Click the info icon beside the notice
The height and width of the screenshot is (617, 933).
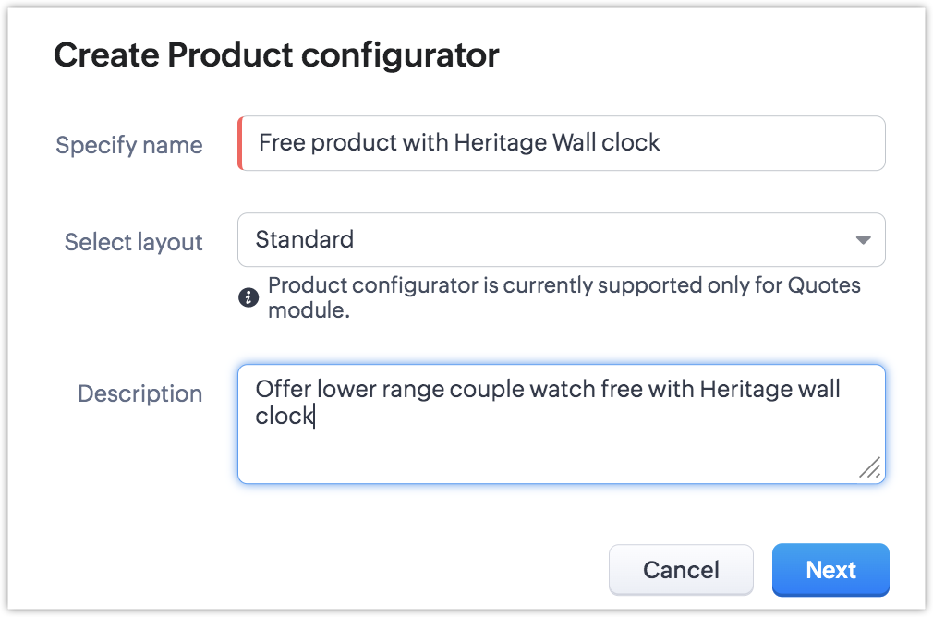248,297
